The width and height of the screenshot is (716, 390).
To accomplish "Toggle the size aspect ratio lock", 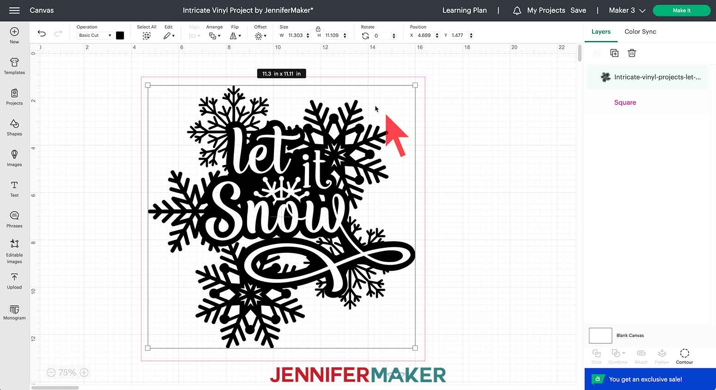I will tap(318, 29).
